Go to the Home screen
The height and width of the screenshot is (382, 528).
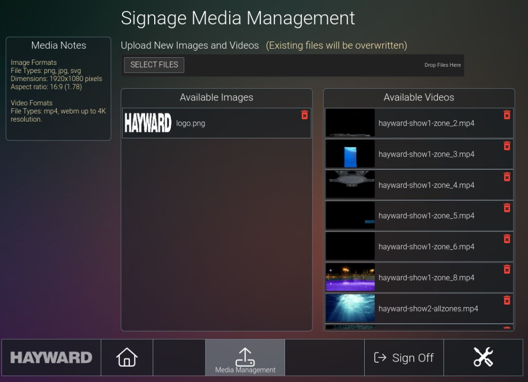coord(127,357)
